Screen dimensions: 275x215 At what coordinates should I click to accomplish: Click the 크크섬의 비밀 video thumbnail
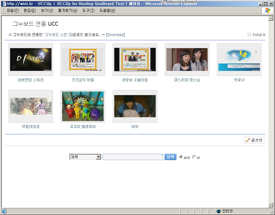(x=83, y=60)
